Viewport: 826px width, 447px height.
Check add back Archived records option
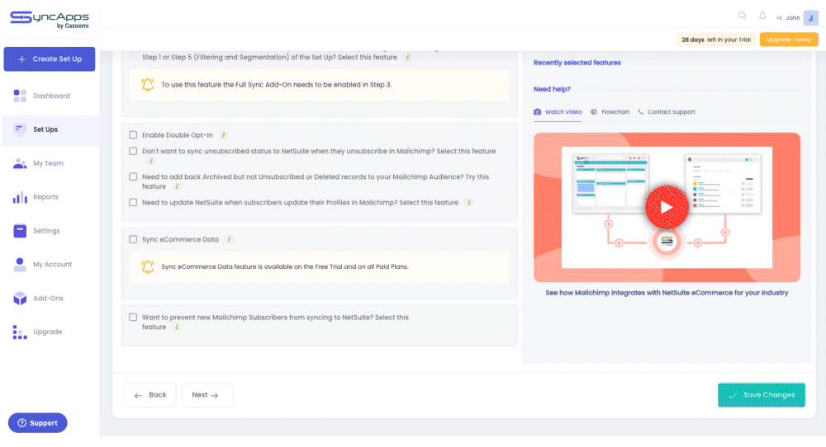(x=133, y=176)
